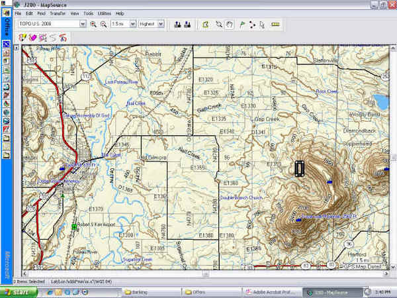Image resolution: width=397 pixels, height=298 pixels.
Task: Open the File menu
Action: point(19,13)
